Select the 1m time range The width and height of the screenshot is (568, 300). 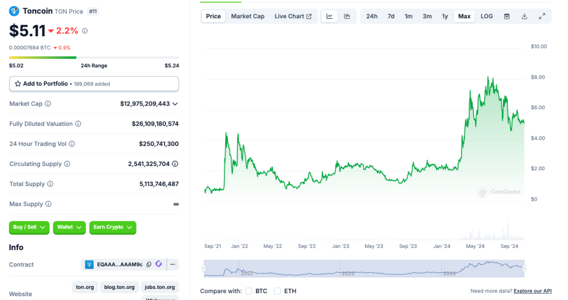[409, 16]
